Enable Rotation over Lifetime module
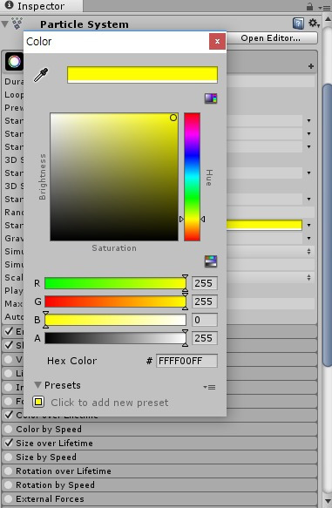 pyautogui.click(x=9, y=471)
